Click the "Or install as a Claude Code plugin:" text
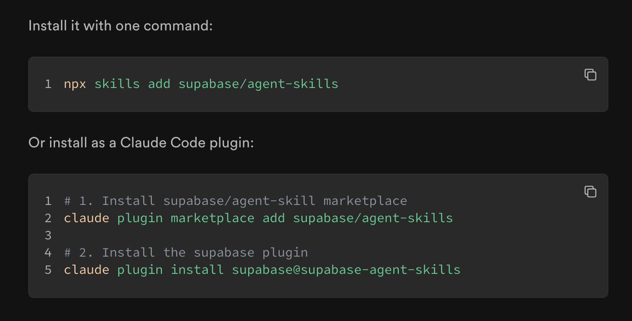 [x=141, y=142]
